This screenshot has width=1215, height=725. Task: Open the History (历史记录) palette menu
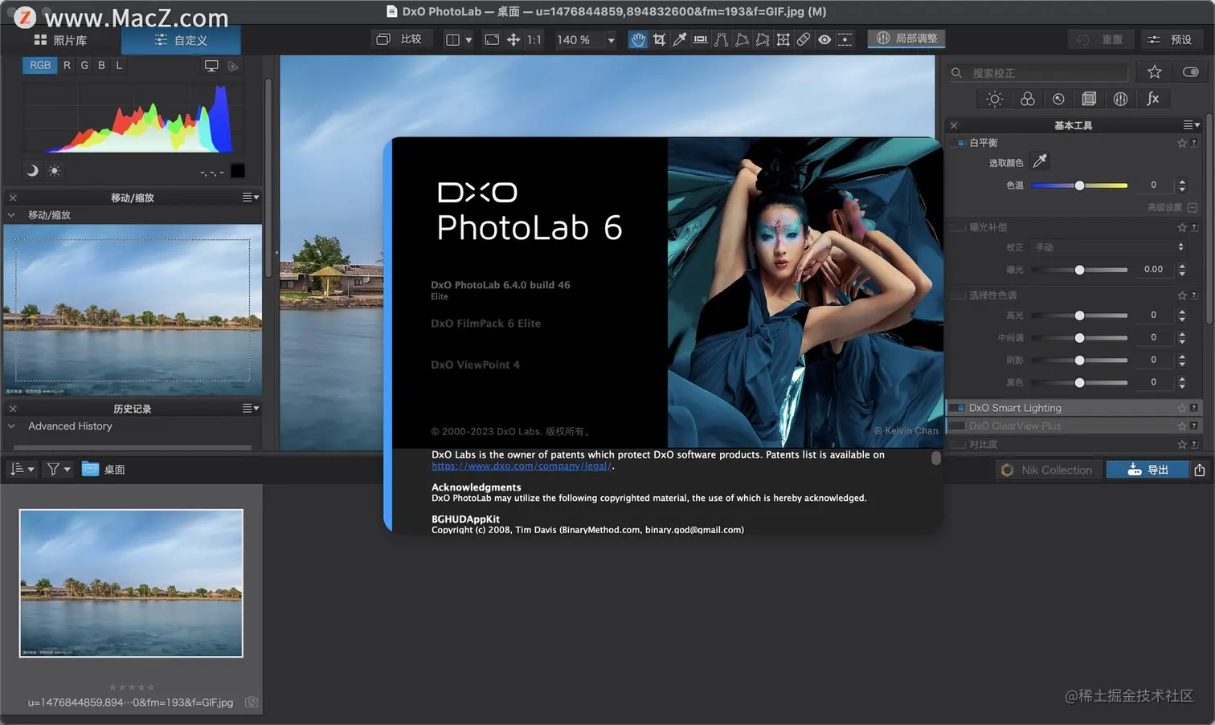coord(251,409)
